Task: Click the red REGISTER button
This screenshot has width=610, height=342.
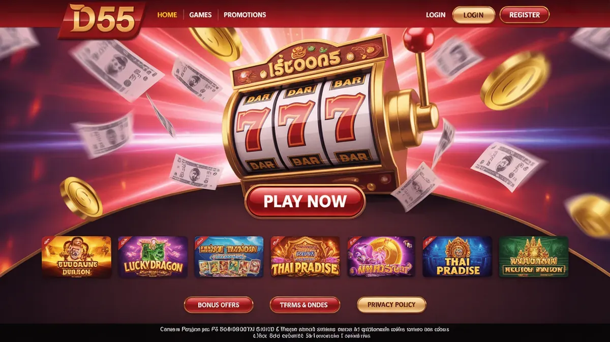Action: [525, 15]
